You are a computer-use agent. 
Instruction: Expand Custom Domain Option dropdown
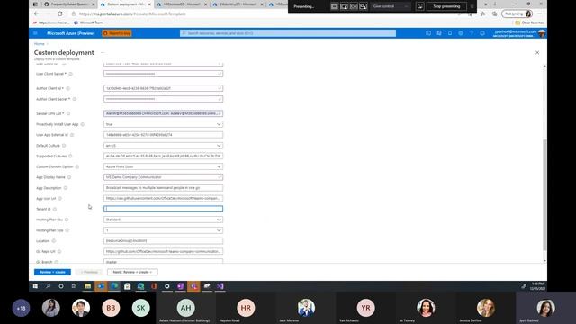[219, 166]
